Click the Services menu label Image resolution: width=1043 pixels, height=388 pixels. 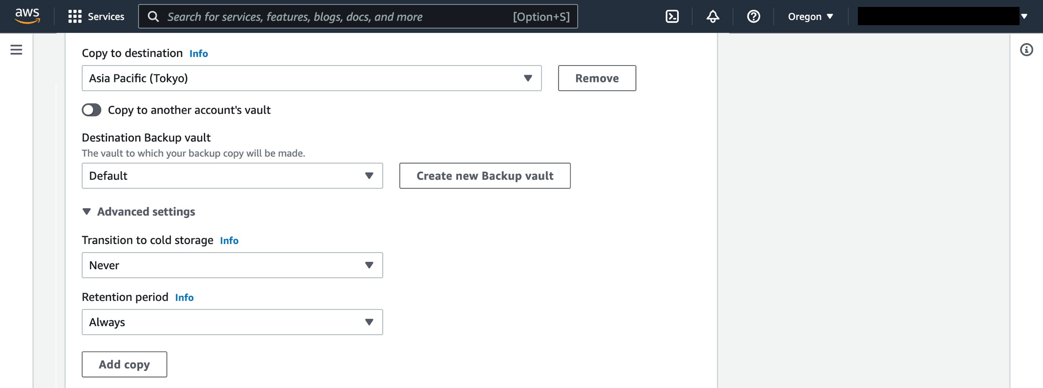pos(106,16)
